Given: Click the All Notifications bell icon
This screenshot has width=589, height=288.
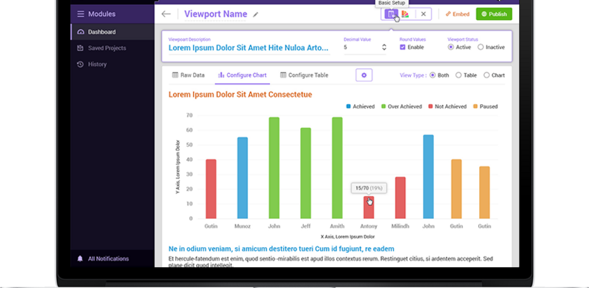Looking at the screenshot, I should pyautogui.click(x=80, y=259).
